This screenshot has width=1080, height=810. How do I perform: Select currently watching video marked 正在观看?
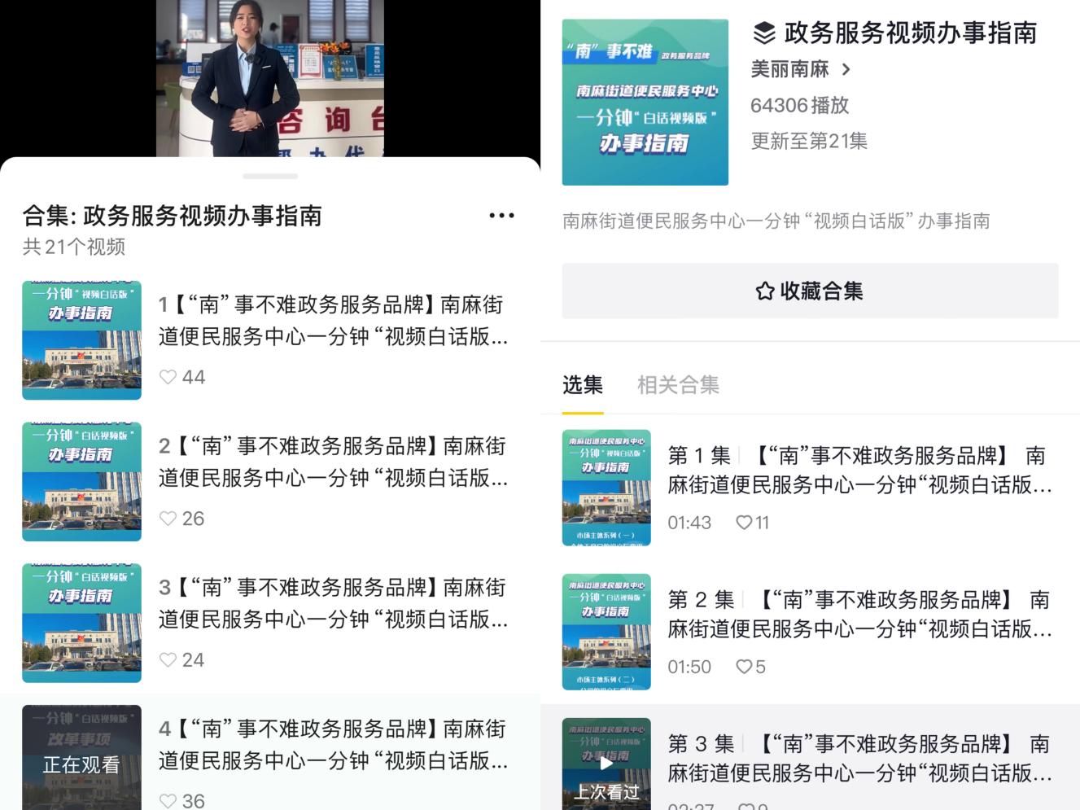81,757
